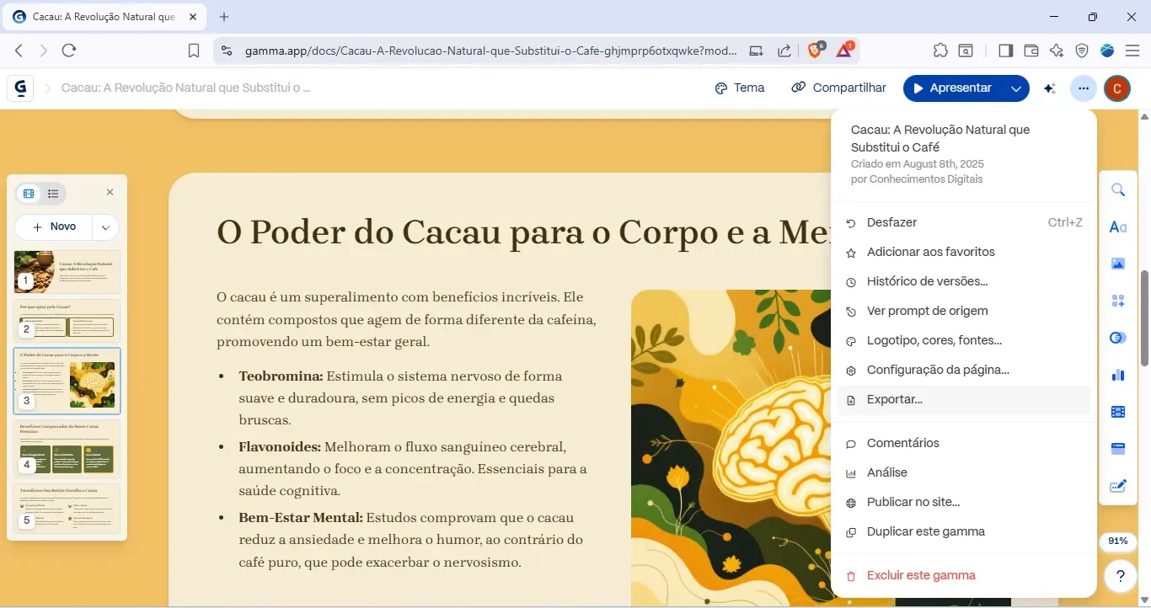Open the user profile avatar C
1151x608 pixels.
pos(1117,88)
